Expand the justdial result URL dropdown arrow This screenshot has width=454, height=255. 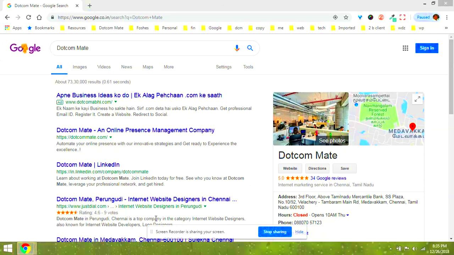pyautogui.click(x=205, y=206)
